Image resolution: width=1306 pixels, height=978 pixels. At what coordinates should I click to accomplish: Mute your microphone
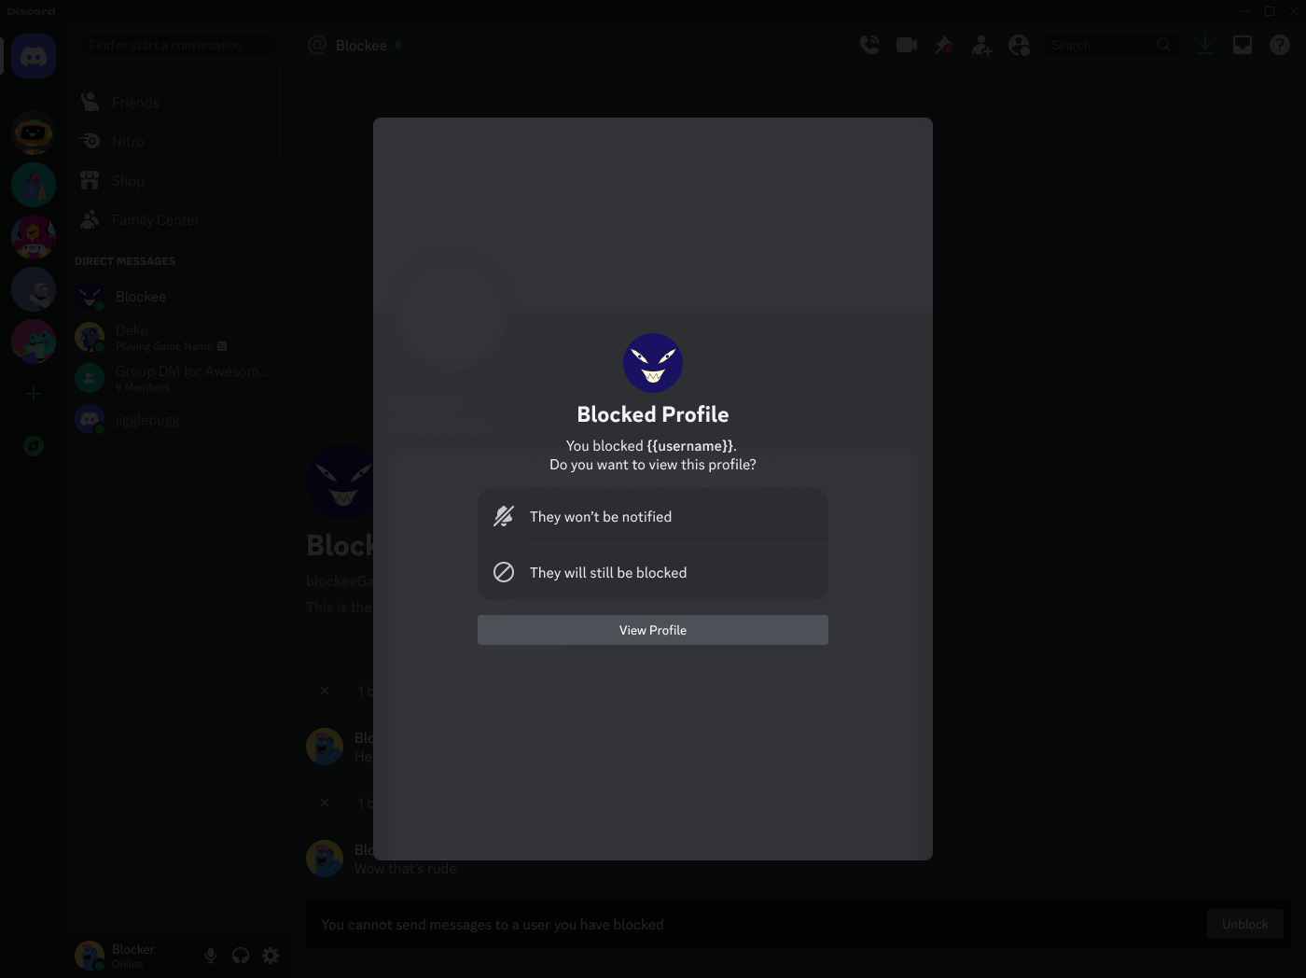click(211, 956)
